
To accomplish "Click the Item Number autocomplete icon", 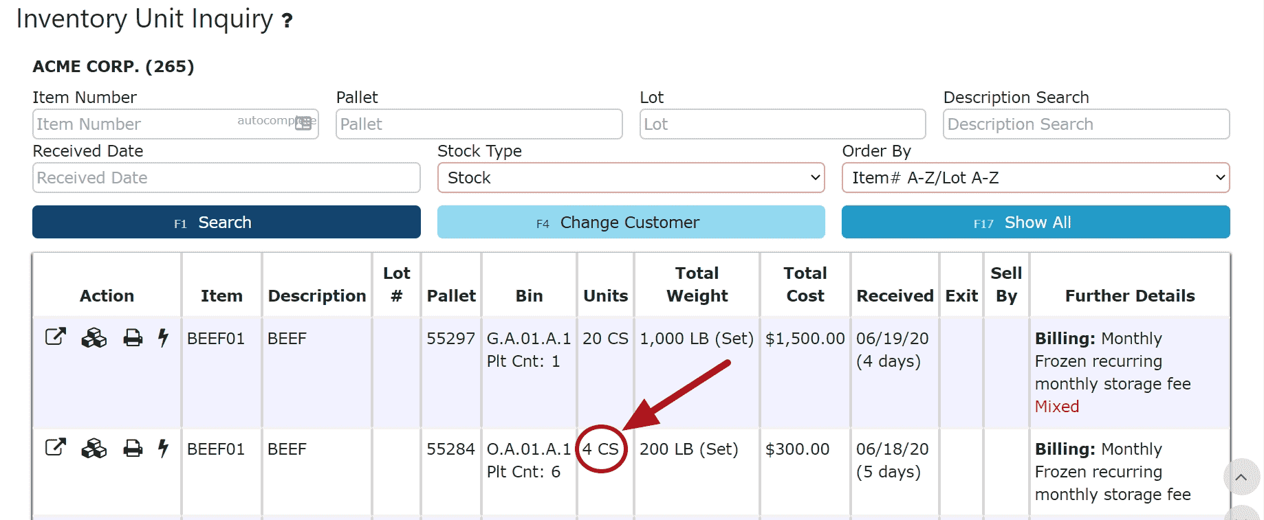I will (303, 124).
